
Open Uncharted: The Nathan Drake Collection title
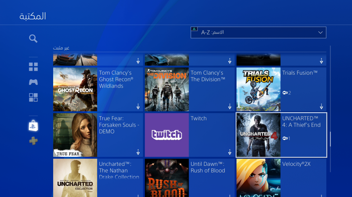tap(119, 170)
